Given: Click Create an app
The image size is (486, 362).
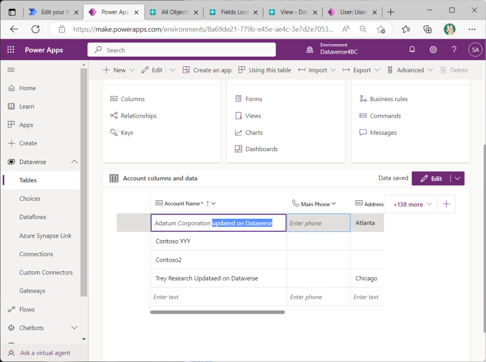Looking at the screenshot, I should pos(207,70).
